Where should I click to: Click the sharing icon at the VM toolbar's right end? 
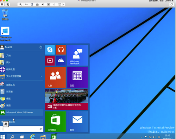click(59, 5)
